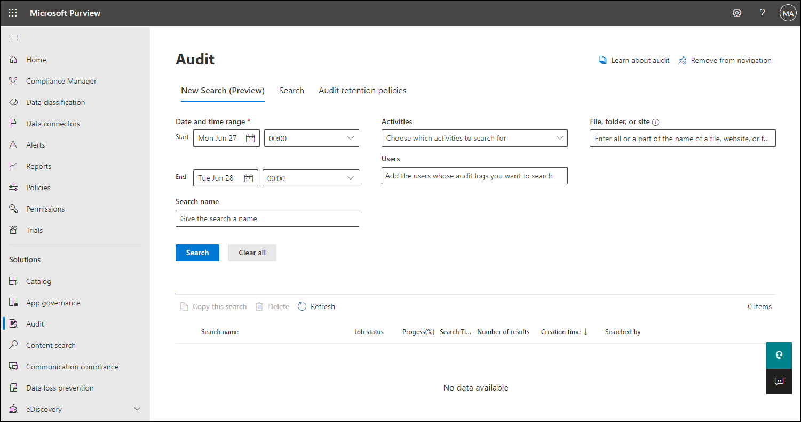The width and height of the screenshot is (801, 422).
Task: Refresh the searches list
Action: tap(316, 306)
